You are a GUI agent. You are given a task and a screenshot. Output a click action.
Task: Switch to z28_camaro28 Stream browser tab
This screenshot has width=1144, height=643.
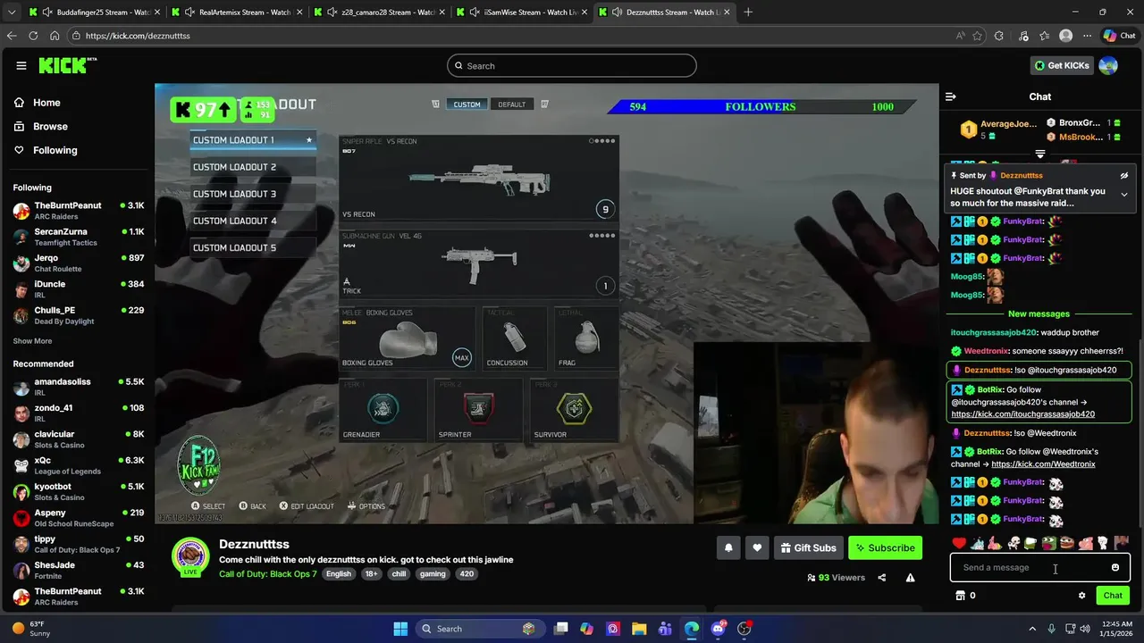tap(380, 13)
